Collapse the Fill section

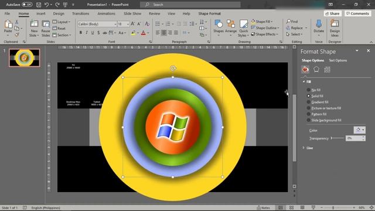click(304, 82)
